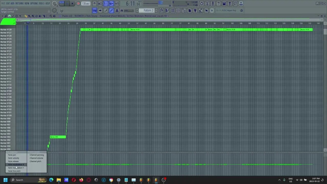Click the stamp/hat toolbar icon

117,10
